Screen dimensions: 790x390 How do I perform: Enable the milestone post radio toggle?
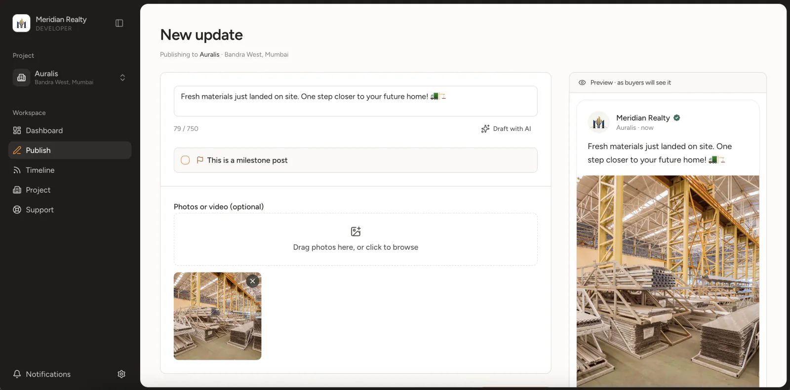(185, 160)
